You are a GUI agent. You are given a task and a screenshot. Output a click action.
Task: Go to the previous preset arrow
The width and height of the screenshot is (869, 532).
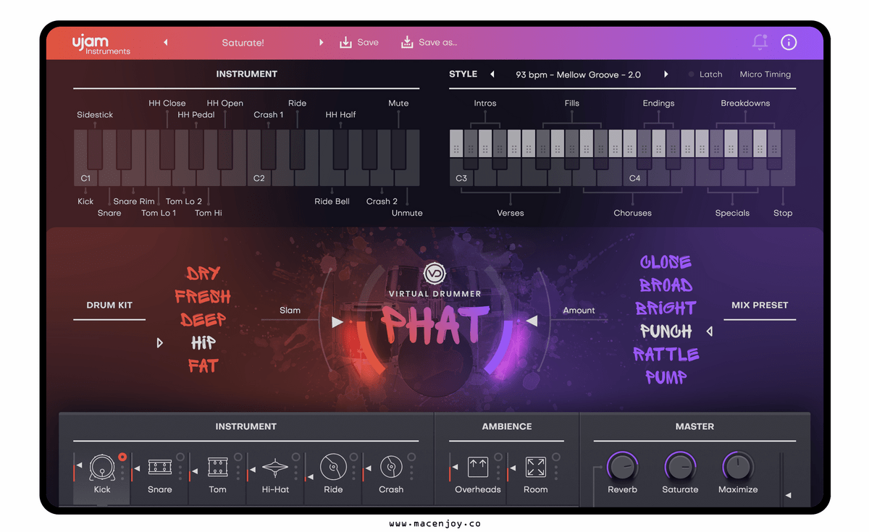coord(165,43)
